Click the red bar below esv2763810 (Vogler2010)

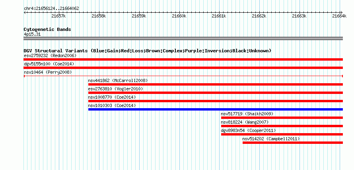(215, 93)
